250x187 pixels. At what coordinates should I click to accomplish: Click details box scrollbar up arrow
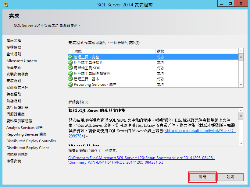(241, 110)
